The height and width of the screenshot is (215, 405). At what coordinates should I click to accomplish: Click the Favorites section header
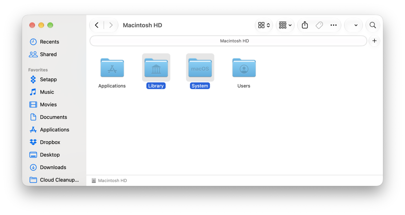pyautogui.click(x=38, y=70)
